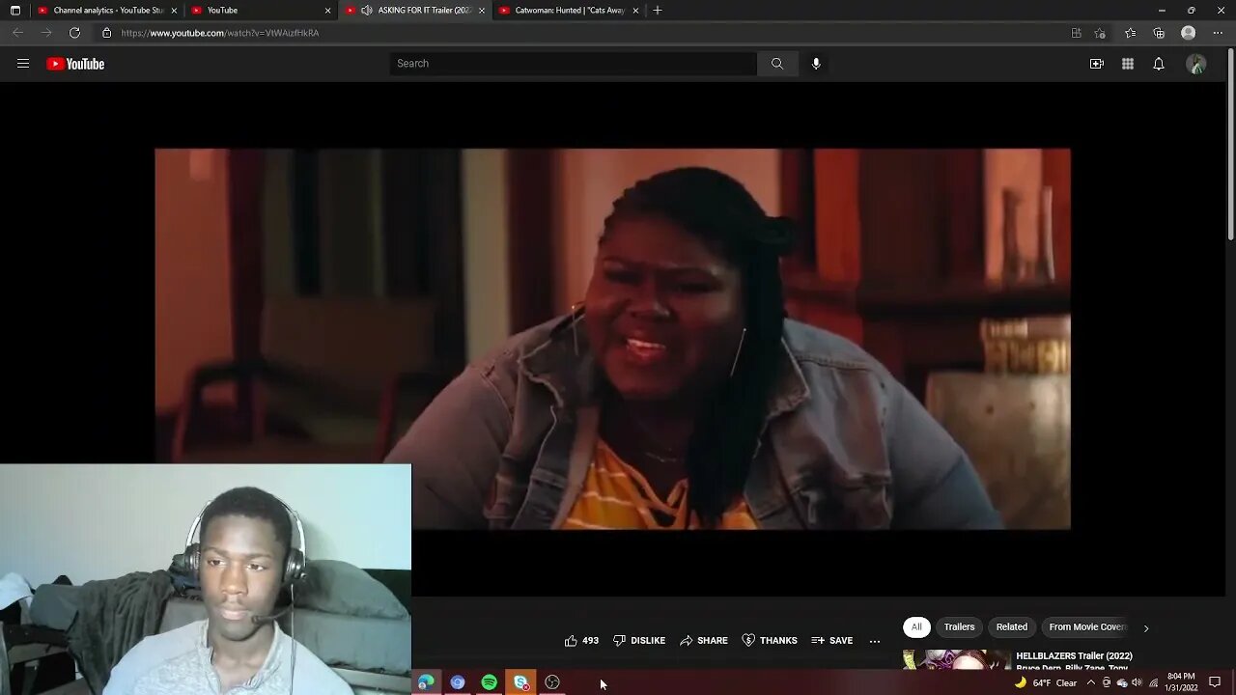
Task: Open the YouTube guide hamburger menu
Action: [23, 64]
